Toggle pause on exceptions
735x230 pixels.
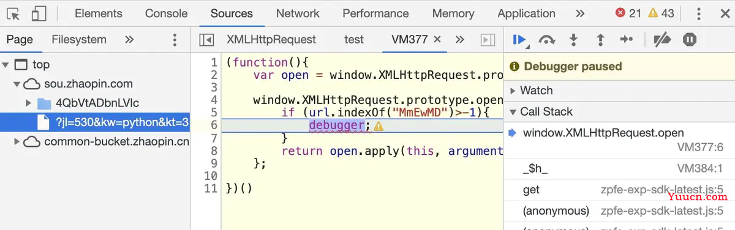[x=690, y=40]
